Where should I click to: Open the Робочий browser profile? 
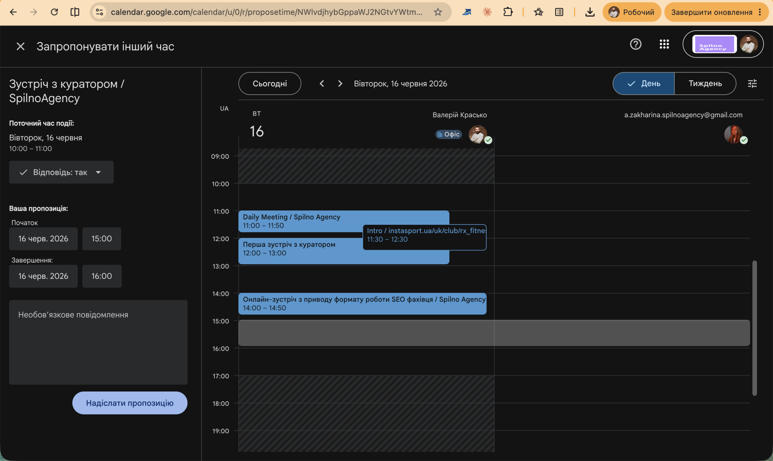point(632,12)
